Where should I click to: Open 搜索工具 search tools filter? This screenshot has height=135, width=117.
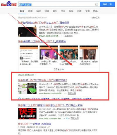tap(95, 18)
